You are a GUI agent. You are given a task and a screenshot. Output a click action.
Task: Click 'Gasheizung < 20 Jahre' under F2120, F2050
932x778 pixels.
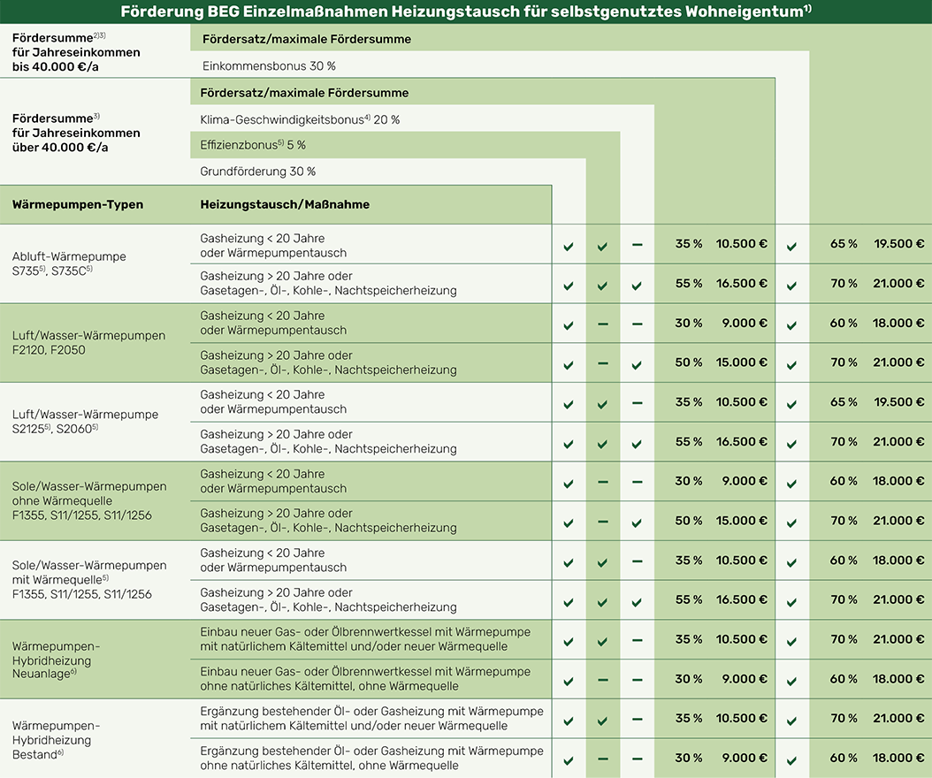262,316
